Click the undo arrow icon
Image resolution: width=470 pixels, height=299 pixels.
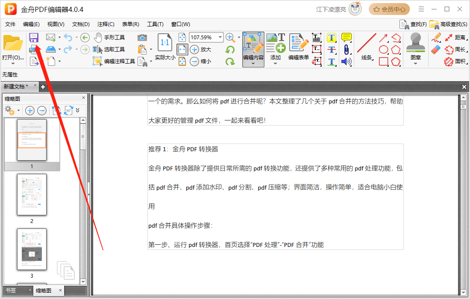[68, 38]
